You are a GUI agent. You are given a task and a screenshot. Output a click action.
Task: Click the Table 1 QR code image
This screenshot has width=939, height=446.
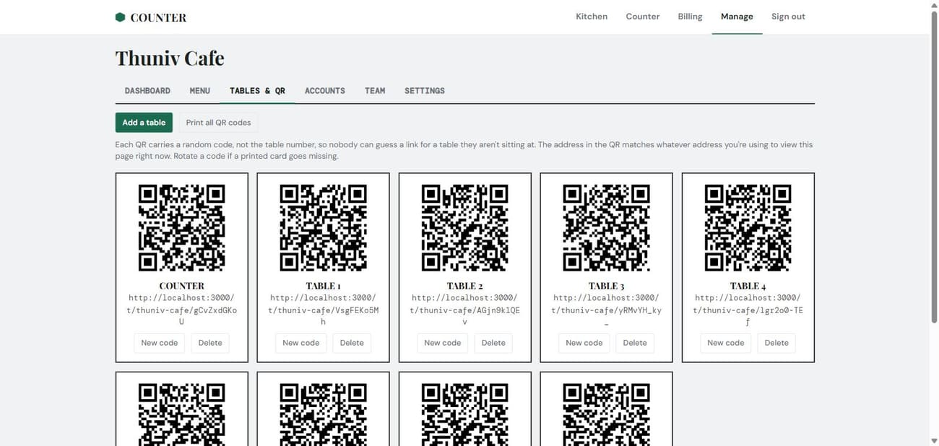pos(323,228)
